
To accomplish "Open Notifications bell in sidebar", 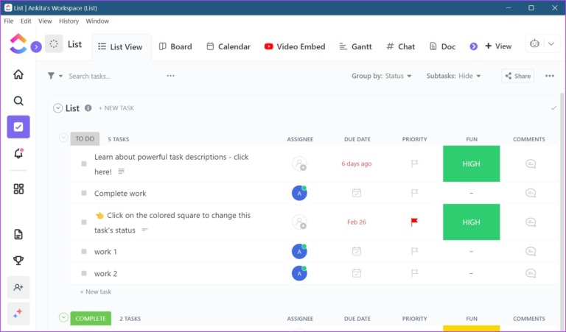I will 18,153.
